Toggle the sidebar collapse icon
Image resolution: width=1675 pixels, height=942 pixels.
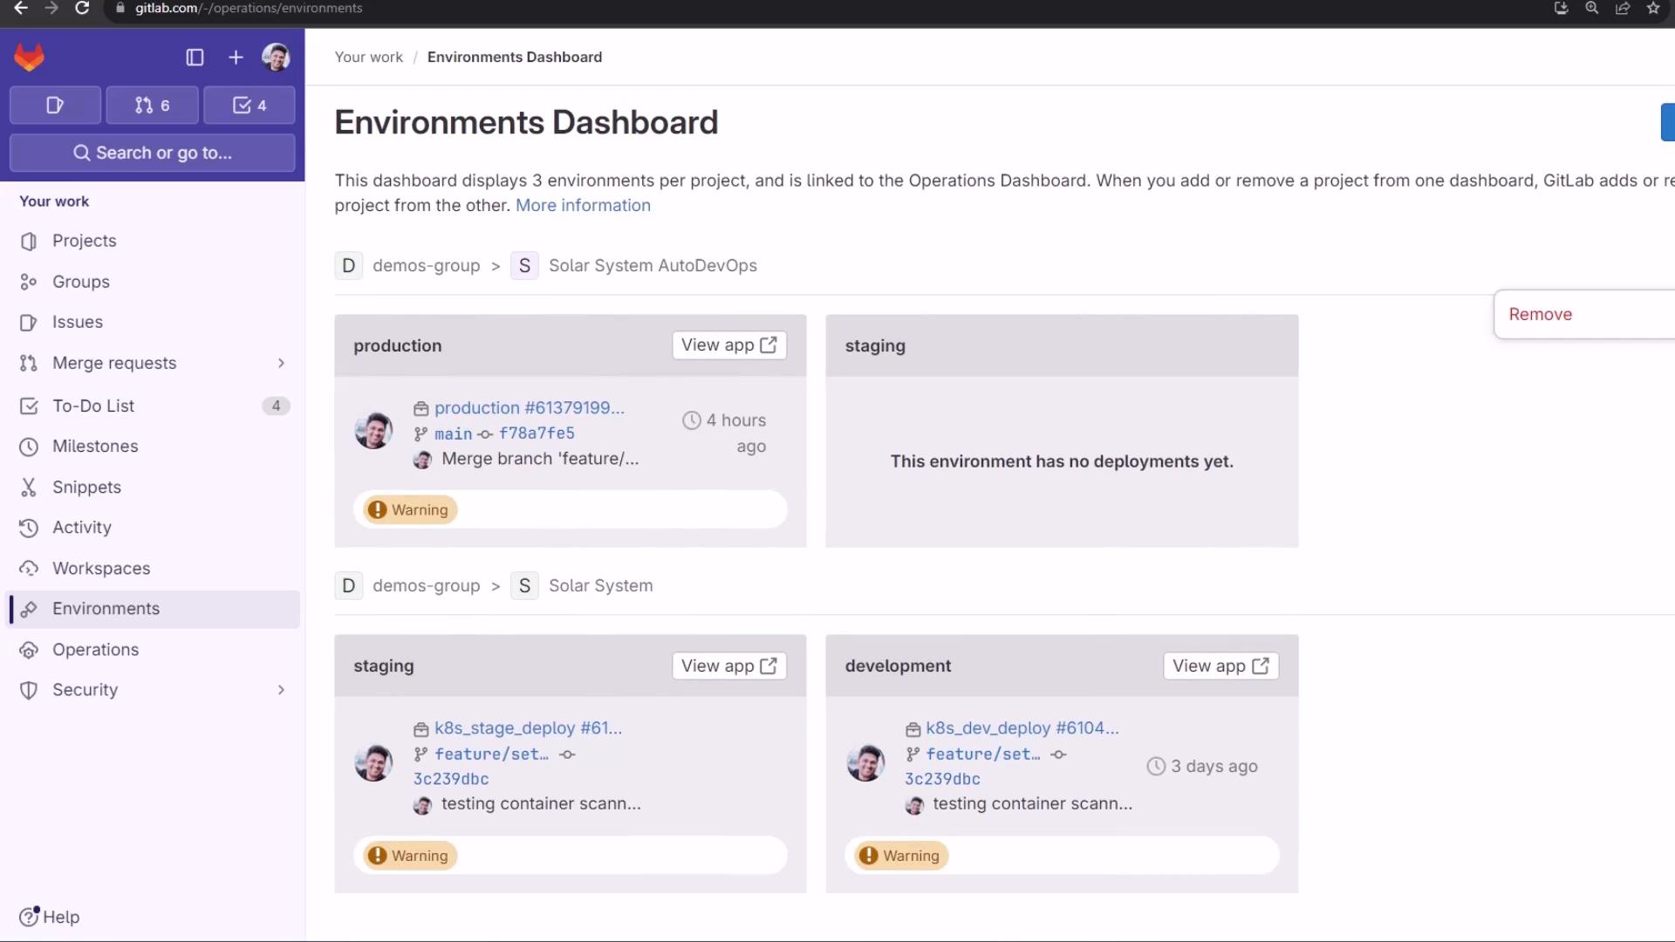point(195,58)
